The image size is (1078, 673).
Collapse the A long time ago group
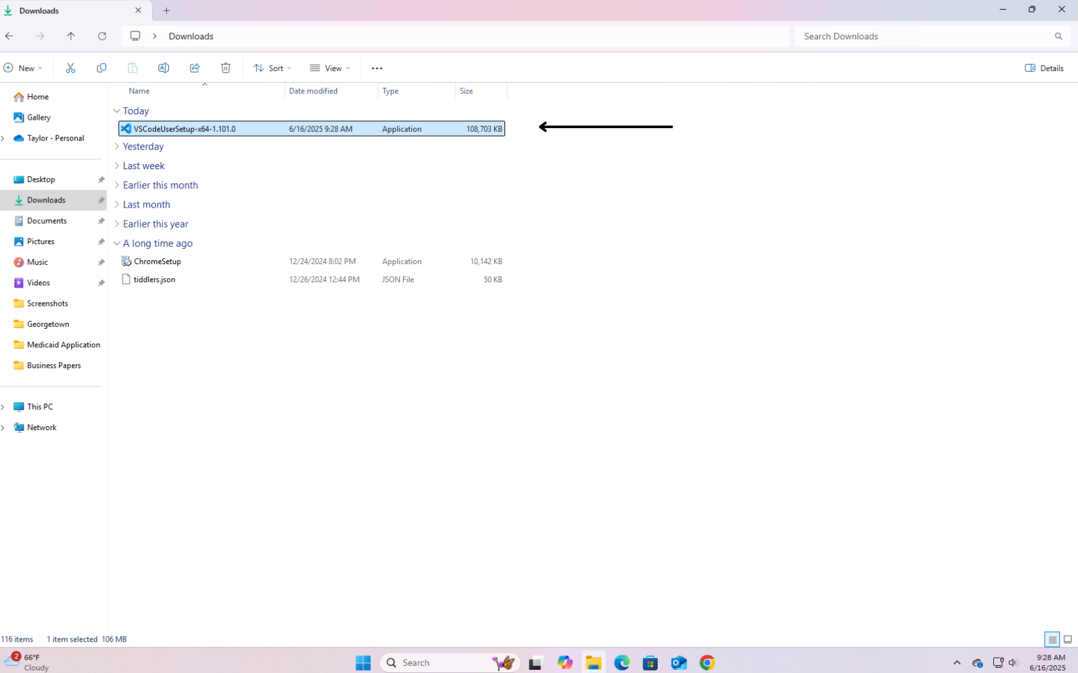click(117, 244)
